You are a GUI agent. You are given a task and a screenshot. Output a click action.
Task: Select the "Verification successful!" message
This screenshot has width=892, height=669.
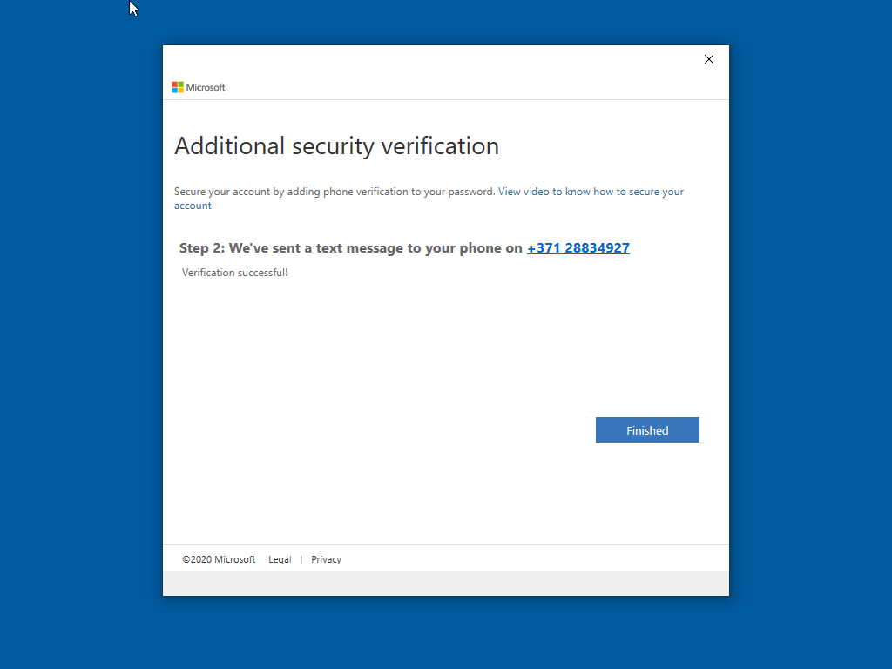click(x=234, y=273)
